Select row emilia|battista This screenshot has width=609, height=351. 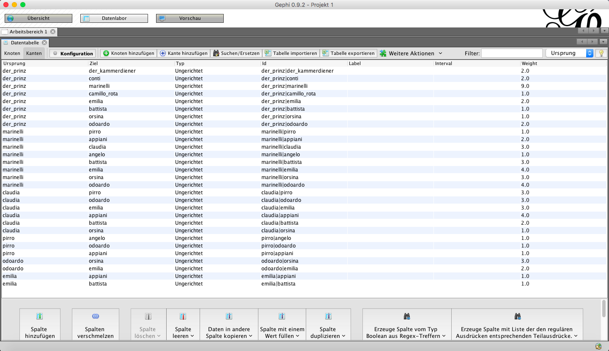coord(304,284)
